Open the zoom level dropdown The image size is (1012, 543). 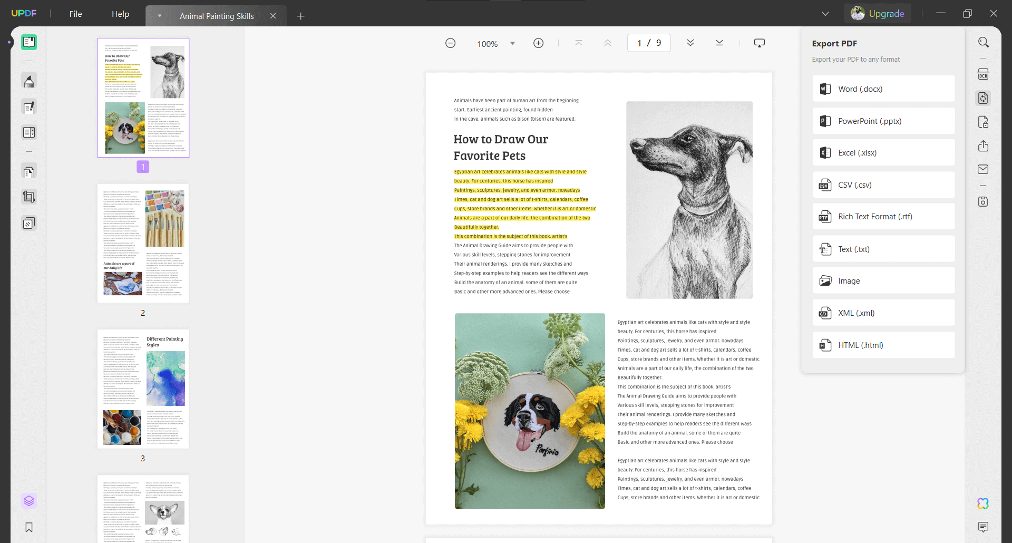(x=512, y=43)
